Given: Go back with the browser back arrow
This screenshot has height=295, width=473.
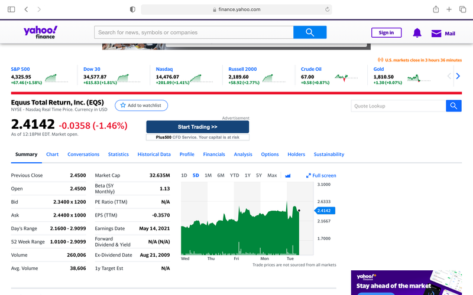Looking at the screenshot, I should 26,9.
